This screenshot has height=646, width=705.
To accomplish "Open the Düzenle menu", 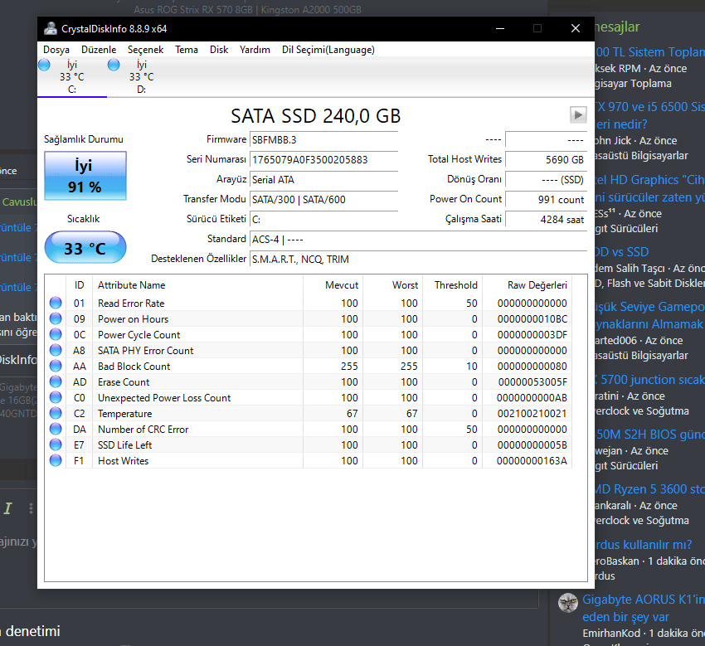I will point(98,50).
